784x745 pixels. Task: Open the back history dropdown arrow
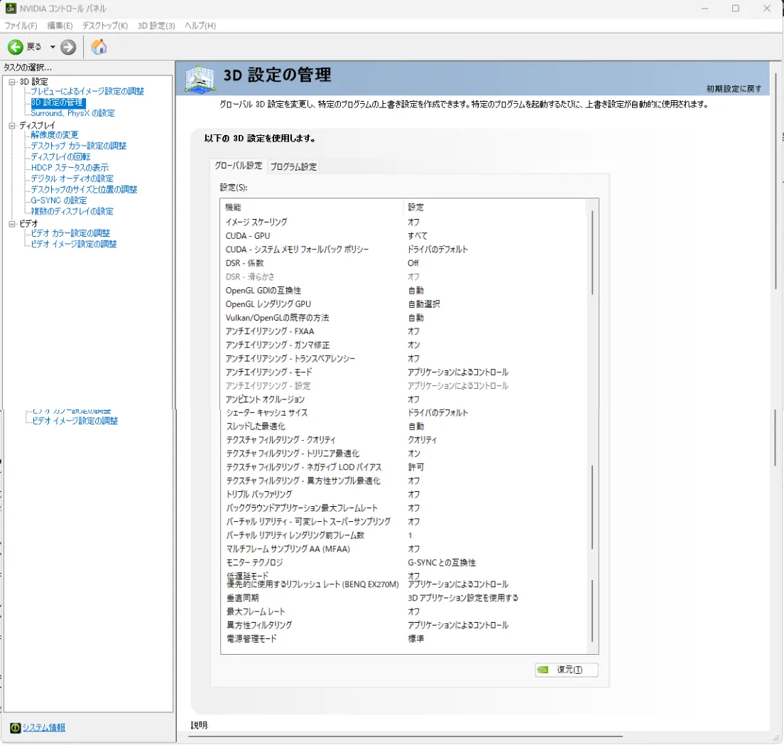click(x=53, y=47)
